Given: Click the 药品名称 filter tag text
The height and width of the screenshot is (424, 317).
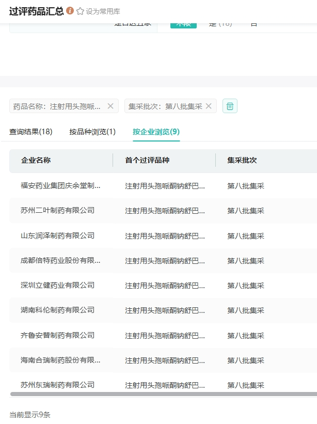Looking at the screenshot, I should [x=57, y=106].
